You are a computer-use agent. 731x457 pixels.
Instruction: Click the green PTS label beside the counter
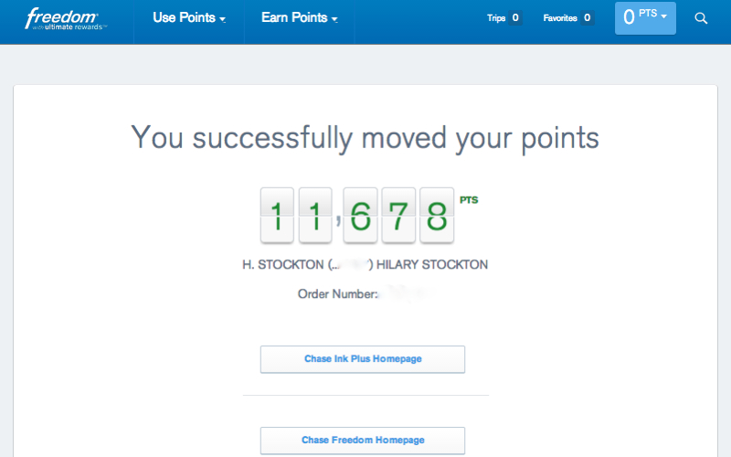click(469, 200)
